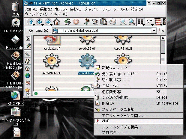The image size is (186, 139).
Task: Choose 削除(D) in the context menu
Action: point(138,103)
